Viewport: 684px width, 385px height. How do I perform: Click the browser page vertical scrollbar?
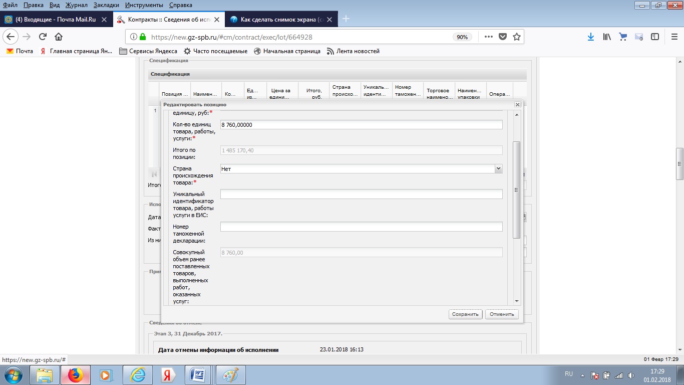(x=679, y=164)
